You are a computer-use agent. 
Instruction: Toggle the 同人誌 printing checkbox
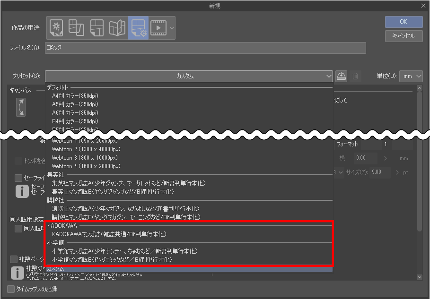point(18,228)
